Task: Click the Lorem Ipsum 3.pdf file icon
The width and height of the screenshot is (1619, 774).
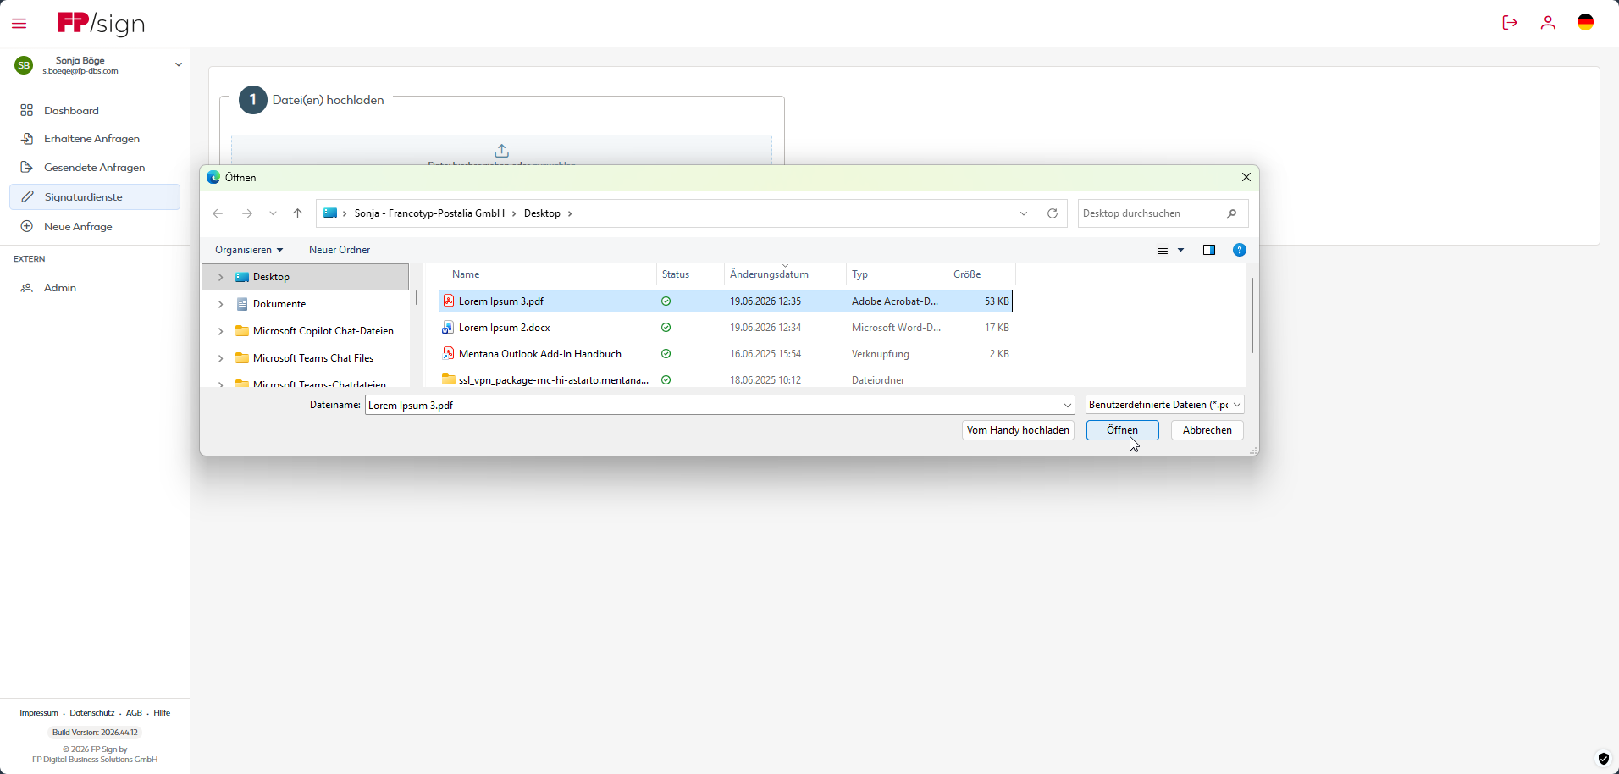Action: (448, 301)
